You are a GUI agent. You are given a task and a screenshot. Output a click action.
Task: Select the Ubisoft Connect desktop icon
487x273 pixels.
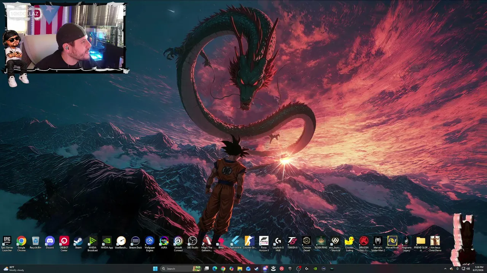178,243
